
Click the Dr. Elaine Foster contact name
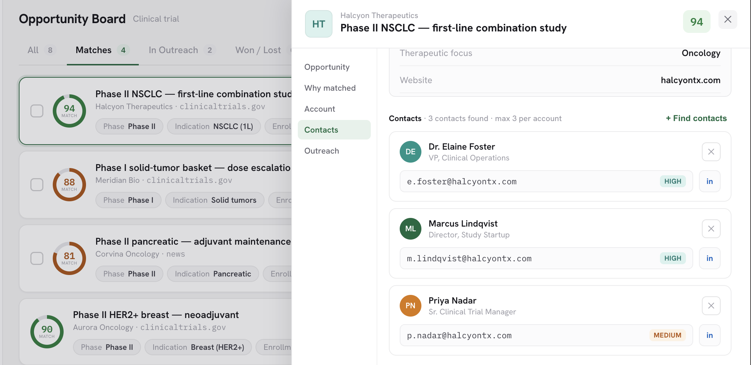462,147
